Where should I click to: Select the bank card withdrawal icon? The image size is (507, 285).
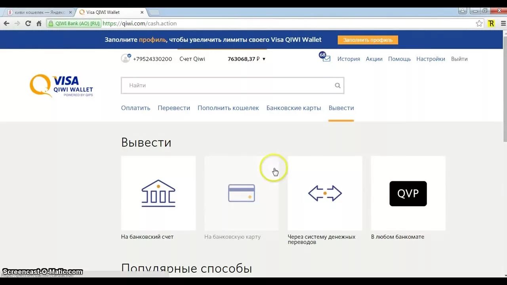click(x=242, y=193)
